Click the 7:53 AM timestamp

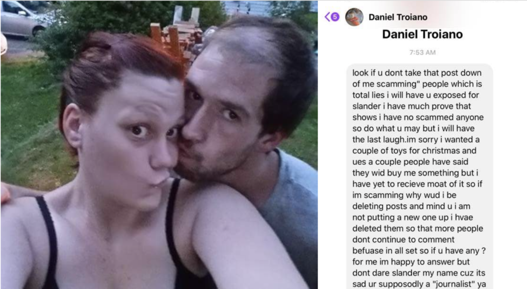423,52
